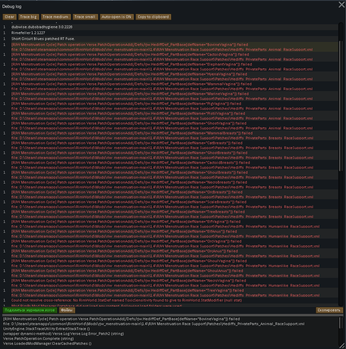Click the Поделиться журналом логов button
Screen dimensions: 346x349
click(x=30, y=310)
